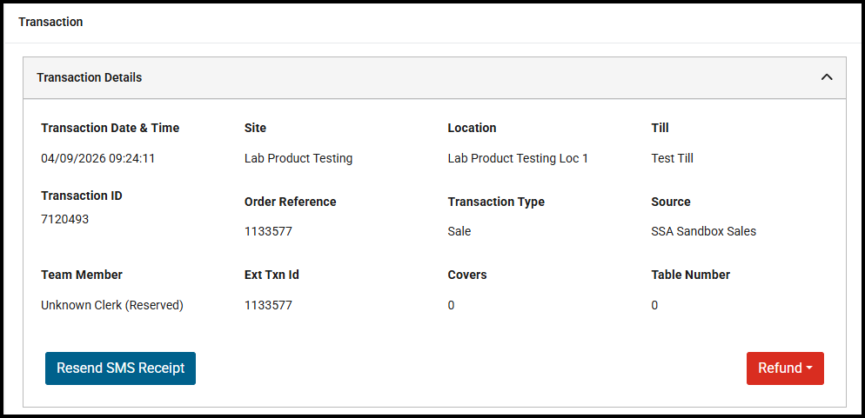
Task: Click the Lab Product Testing site value
Action: [x=298, y=158]
